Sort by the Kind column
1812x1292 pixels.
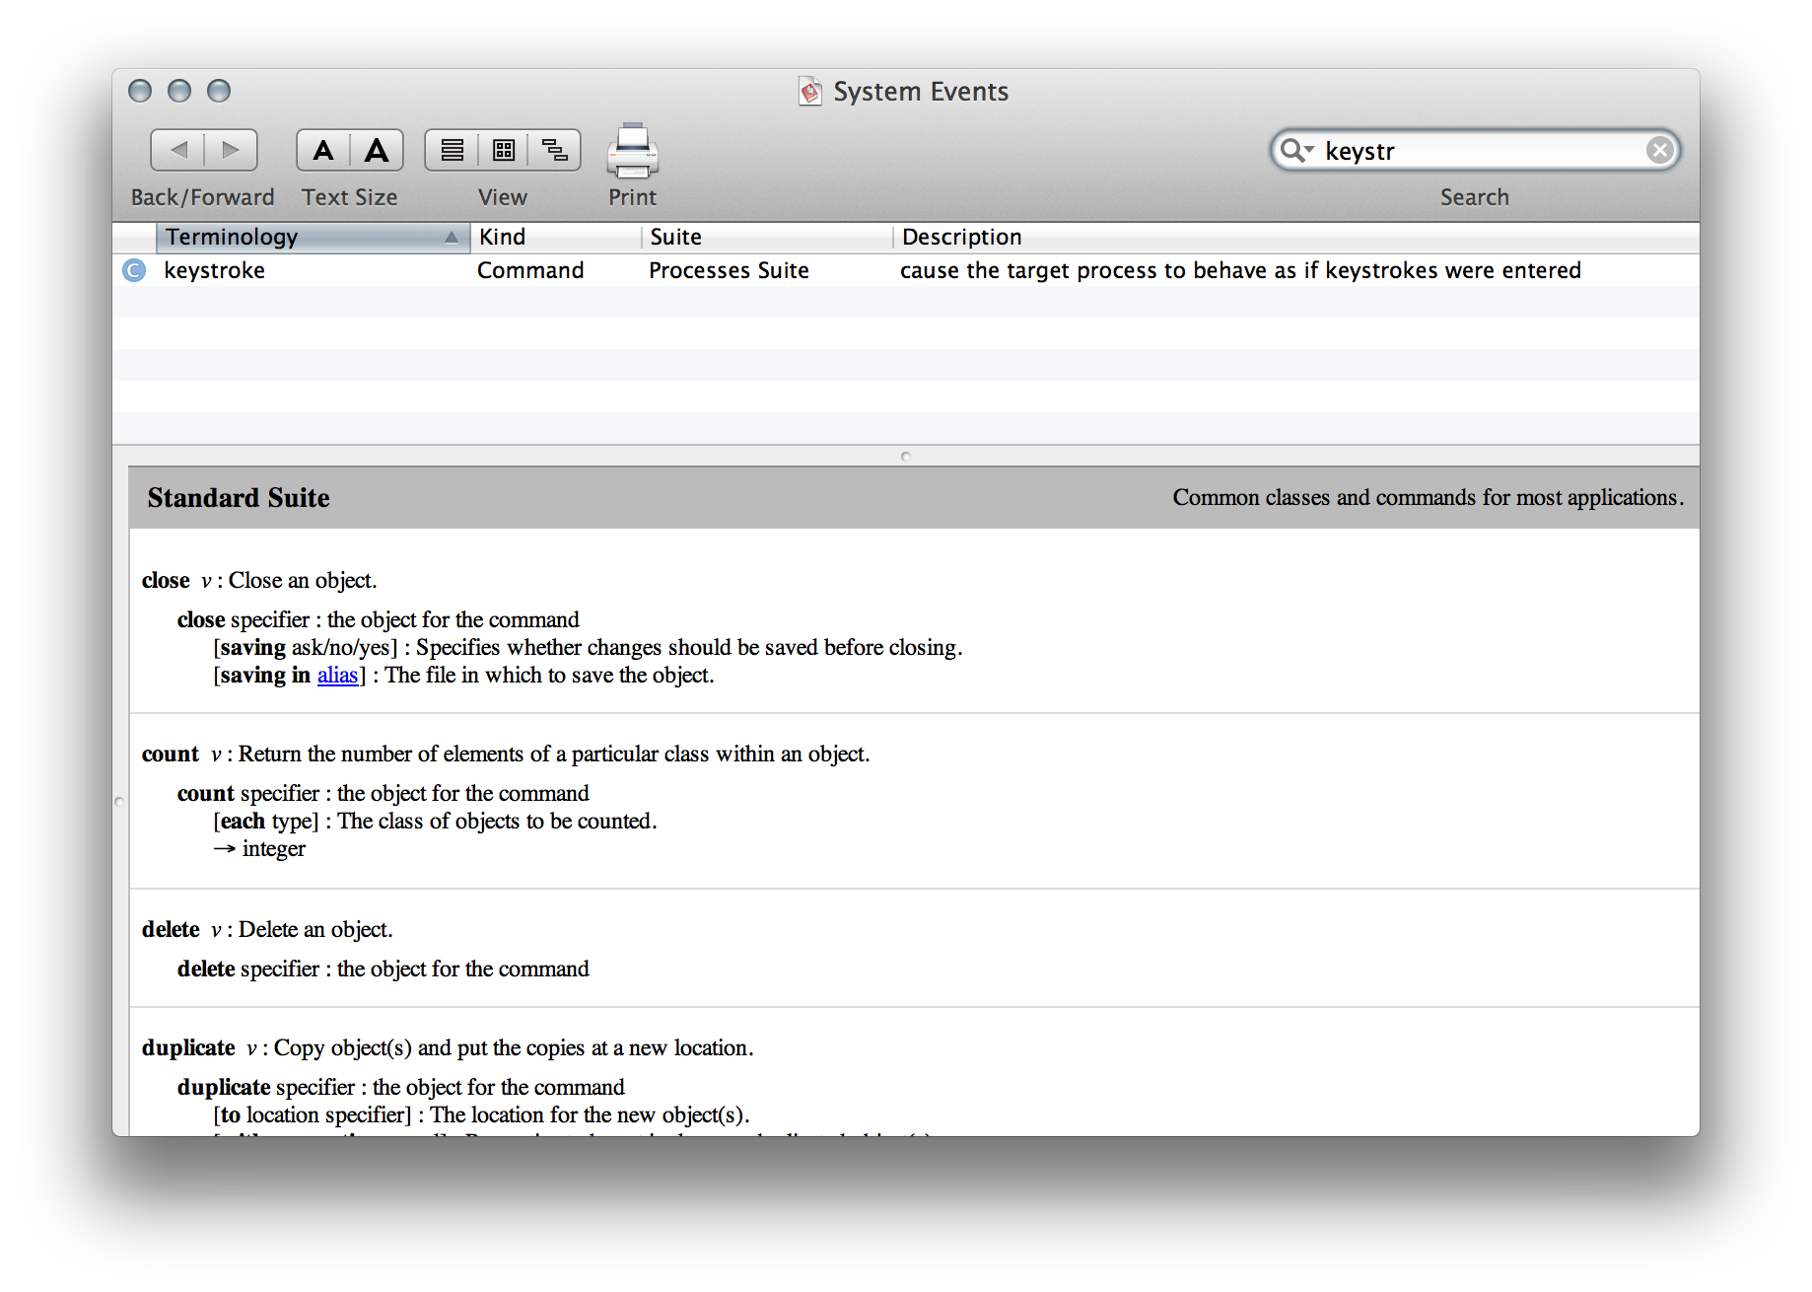pyautogui.click(x=555, y=237)
